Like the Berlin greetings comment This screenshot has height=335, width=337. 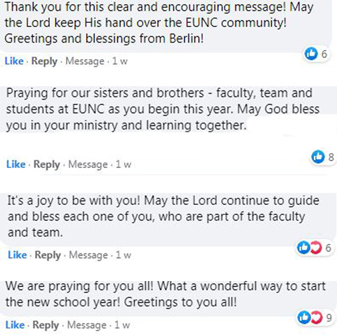tap(14, 61)
